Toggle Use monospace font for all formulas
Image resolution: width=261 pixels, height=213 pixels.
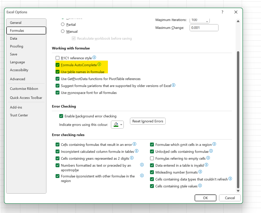[x=57, y=93]
